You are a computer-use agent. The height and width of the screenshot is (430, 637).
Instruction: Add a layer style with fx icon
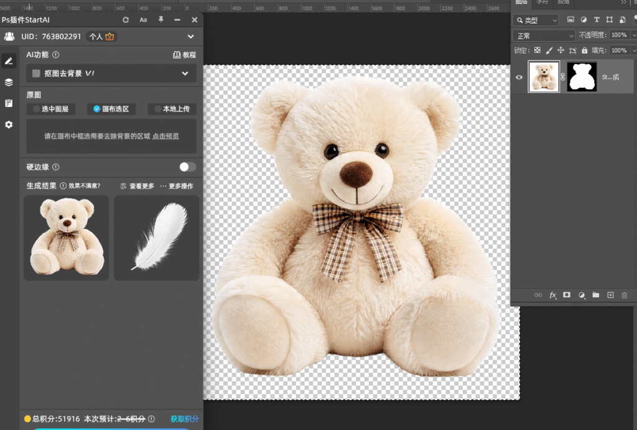click(x=552, y=295)
